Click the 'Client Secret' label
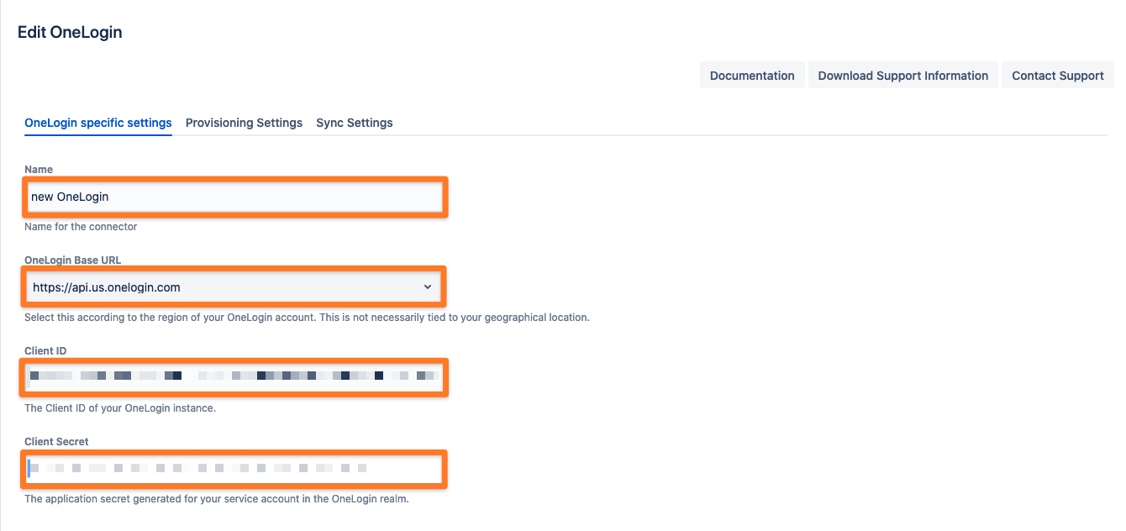Image resolution: width=1126 pixels, height=531 pixels. [x=56, y=442]
